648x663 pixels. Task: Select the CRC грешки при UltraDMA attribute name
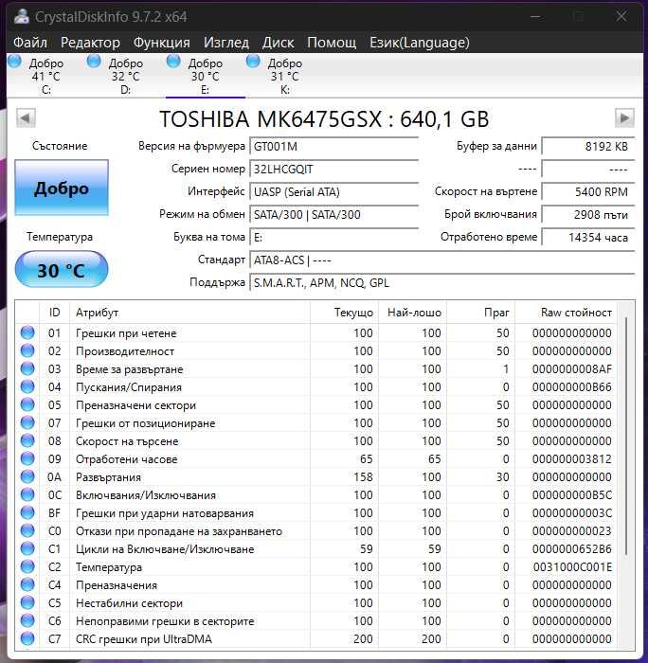[144, 639]
